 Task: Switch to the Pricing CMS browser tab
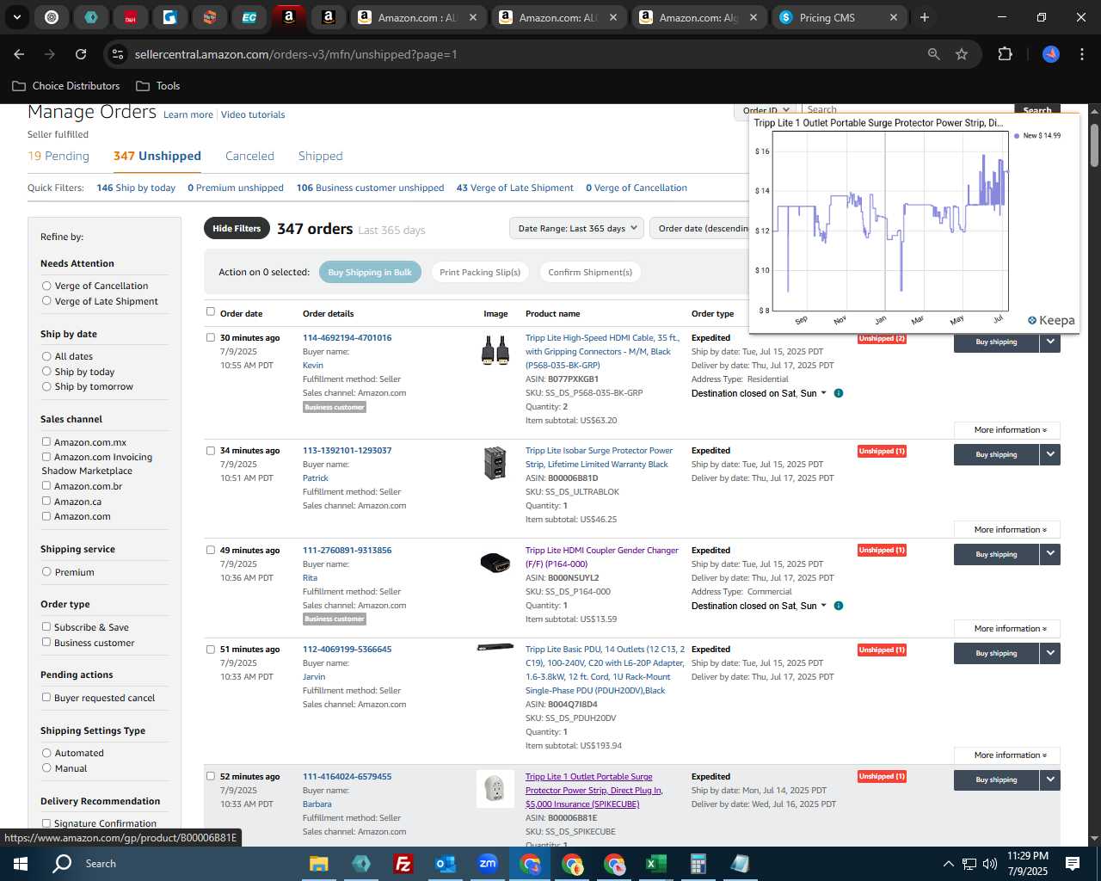840,17
